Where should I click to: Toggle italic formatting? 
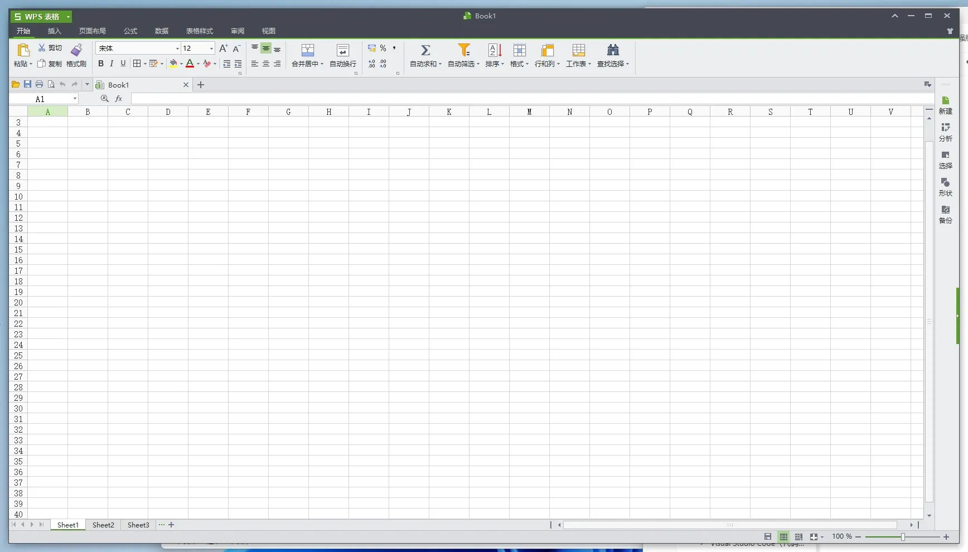pyautogui.click(x=111, y=64)
